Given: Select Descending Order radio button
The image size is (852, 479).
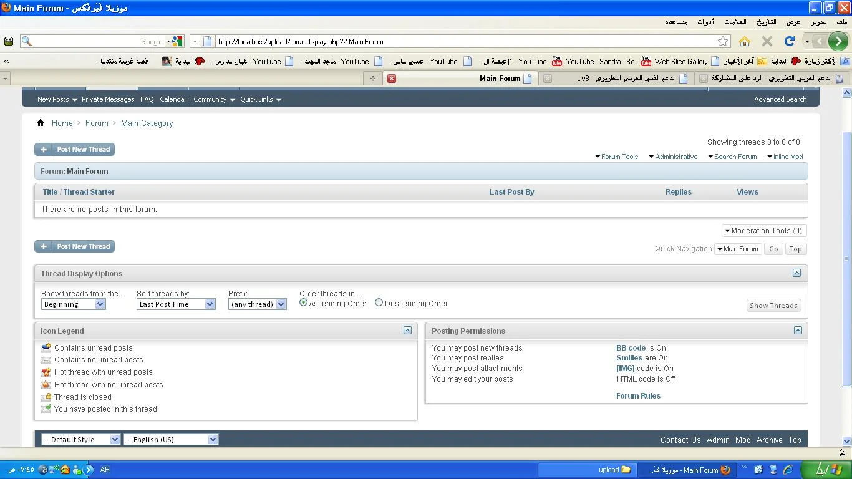Looking at the screenshot, I should (379, 303).
